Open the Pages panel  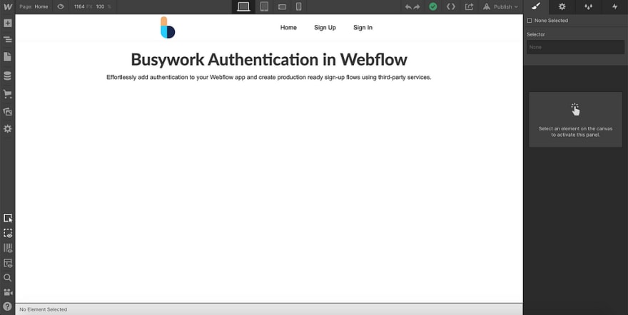(8, 57)
